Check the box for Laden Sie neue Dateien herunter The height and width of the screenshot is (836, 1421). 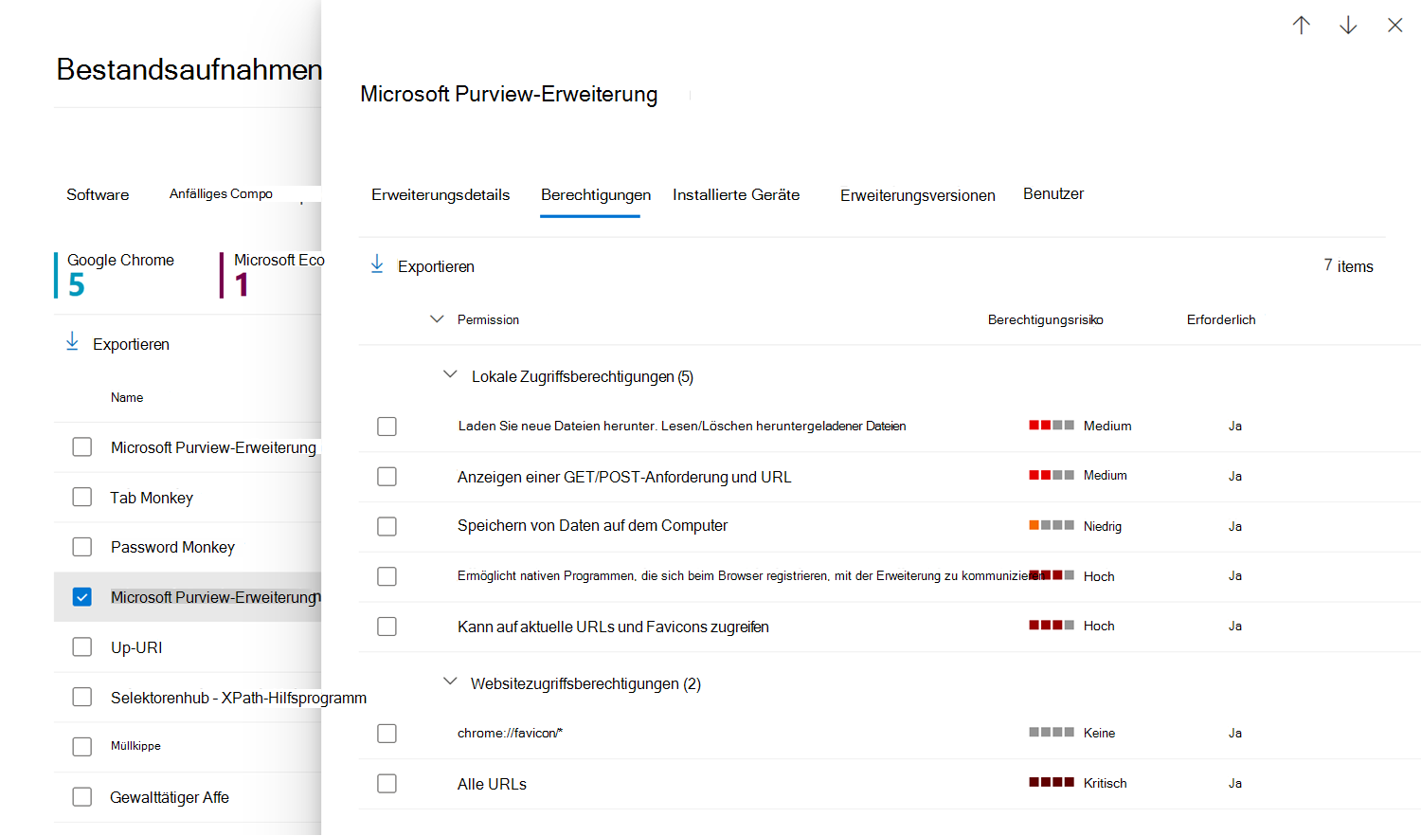(387, 427)
